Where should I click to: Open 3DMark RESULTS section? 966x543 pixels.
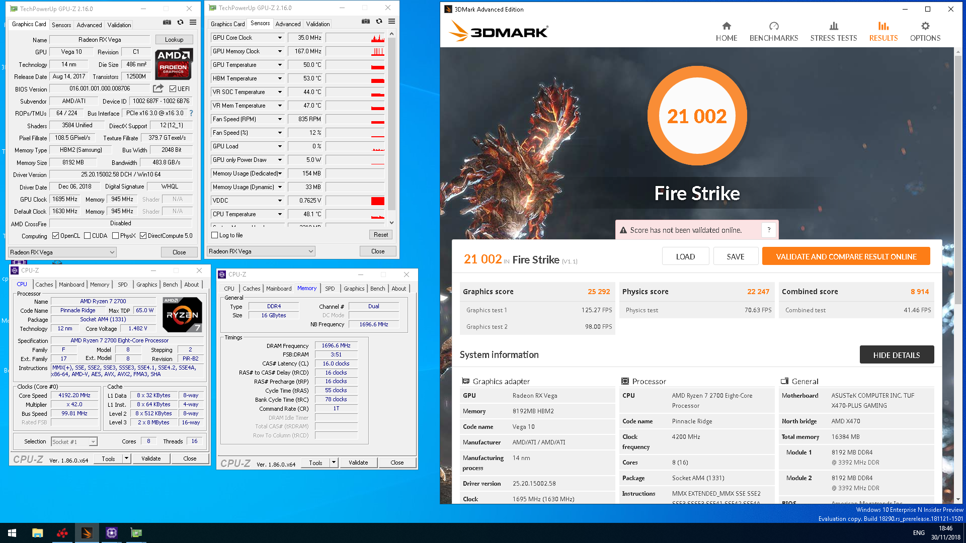click(883, 32)
